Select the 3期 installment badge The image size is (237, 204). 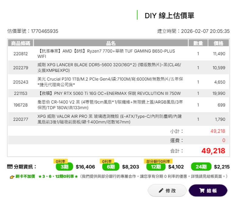[64, 167]
